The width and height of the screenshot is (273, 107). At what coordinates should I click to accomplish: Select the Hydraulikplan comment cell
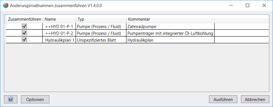point(170,40)
